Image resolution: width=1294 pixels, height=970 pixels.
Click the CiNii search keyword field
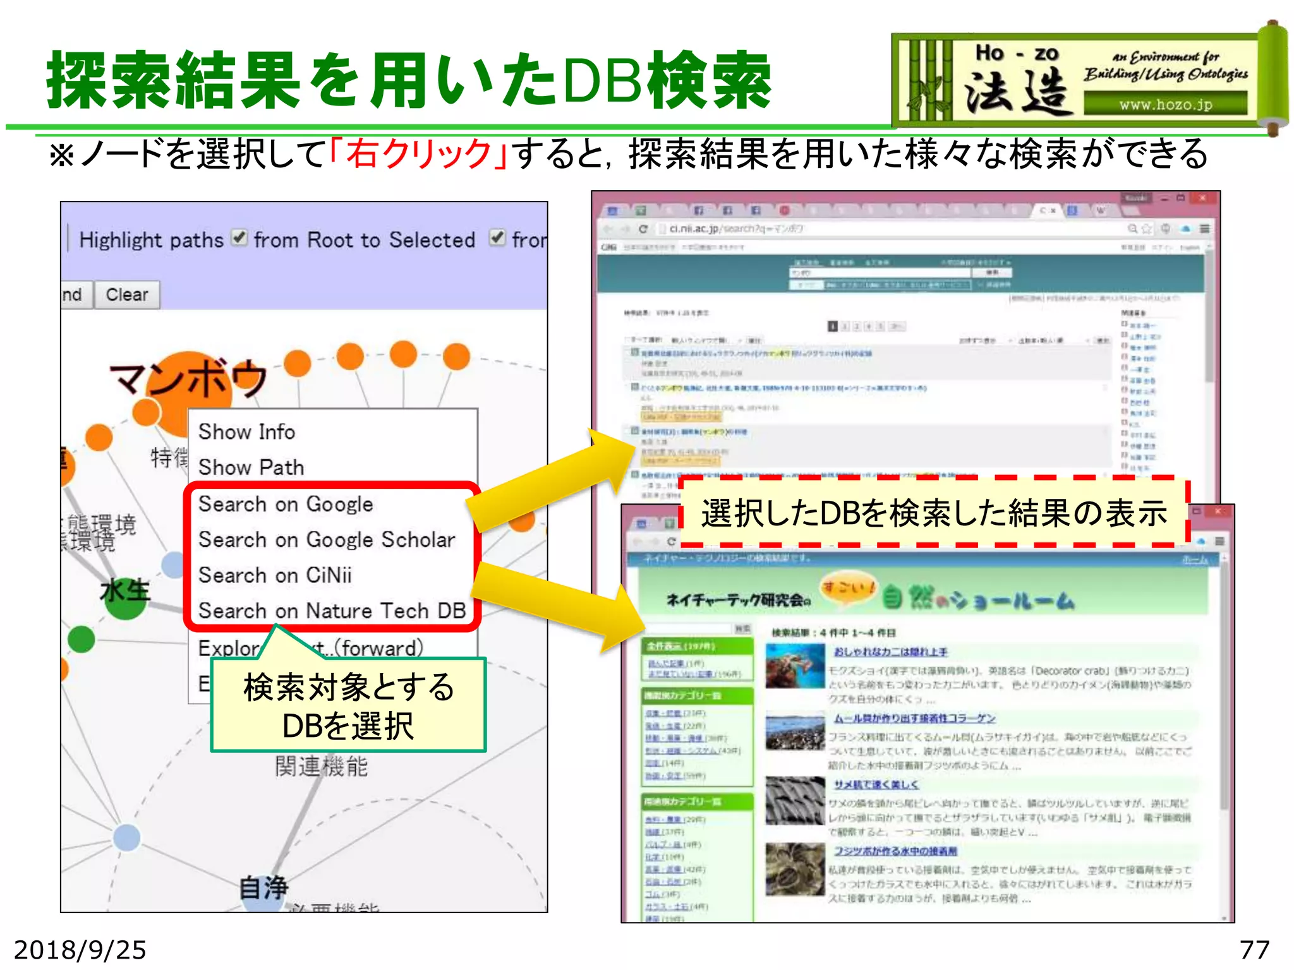tap(880, 272)
